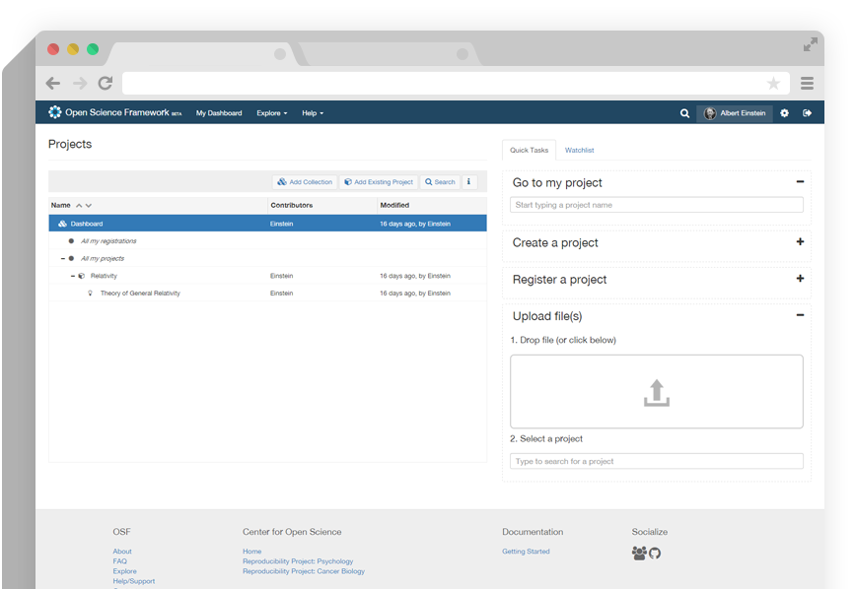Viewport: 855px width, 589px height.
Task: Click the settings gear in the navbar
Action: [784, 112]
